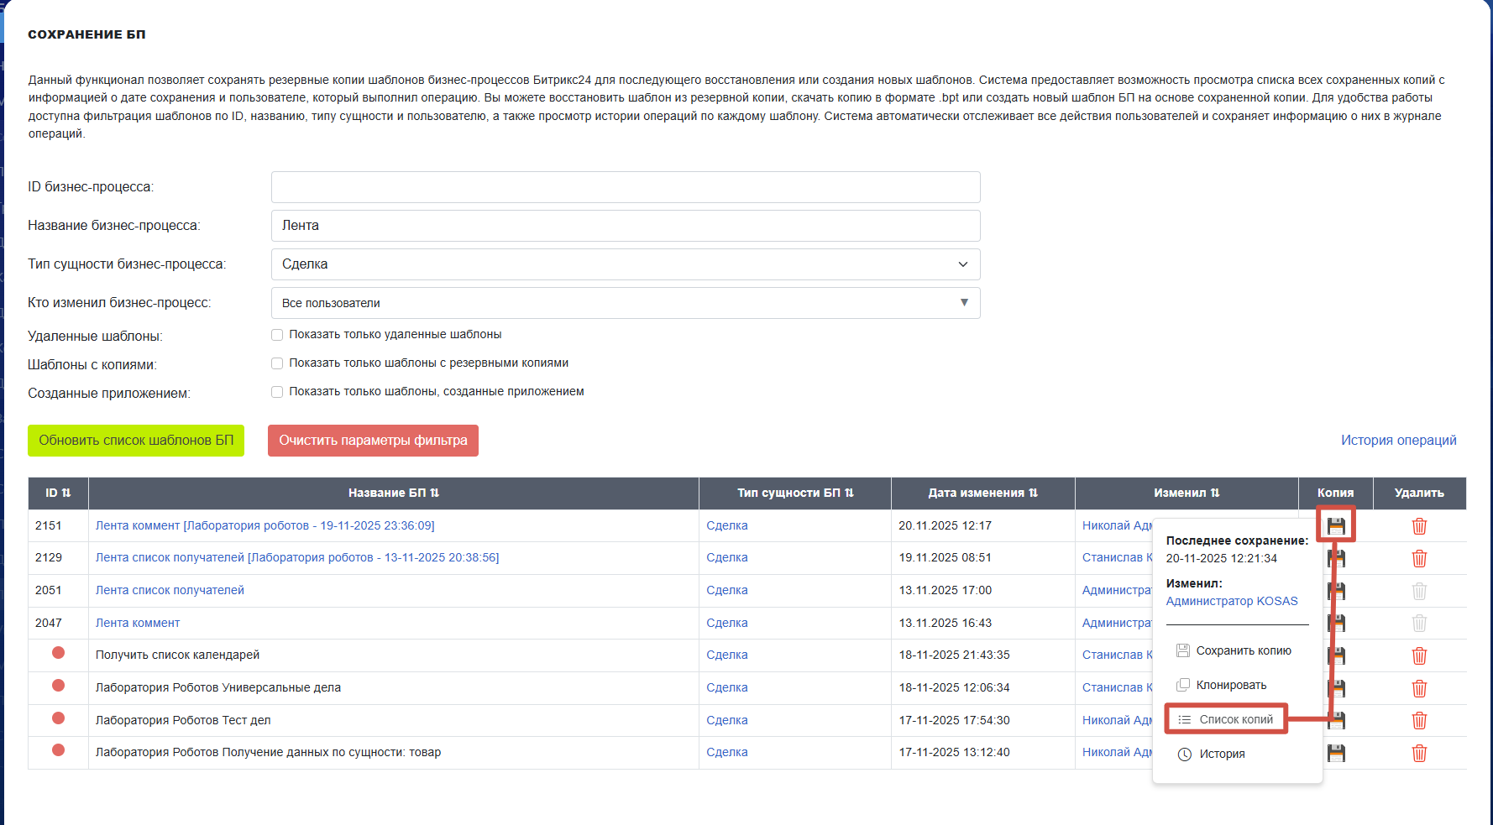This screenshot has width=1493, height=825.
Task: Delete Получение данных по сущности: товар via trash
Action: pos(1419,753)
